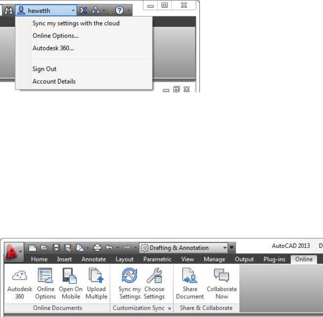Click the Stay Connected triangle icon
Image resolution: width=323 pixels, height=317 pixels.
coord(96,10)
